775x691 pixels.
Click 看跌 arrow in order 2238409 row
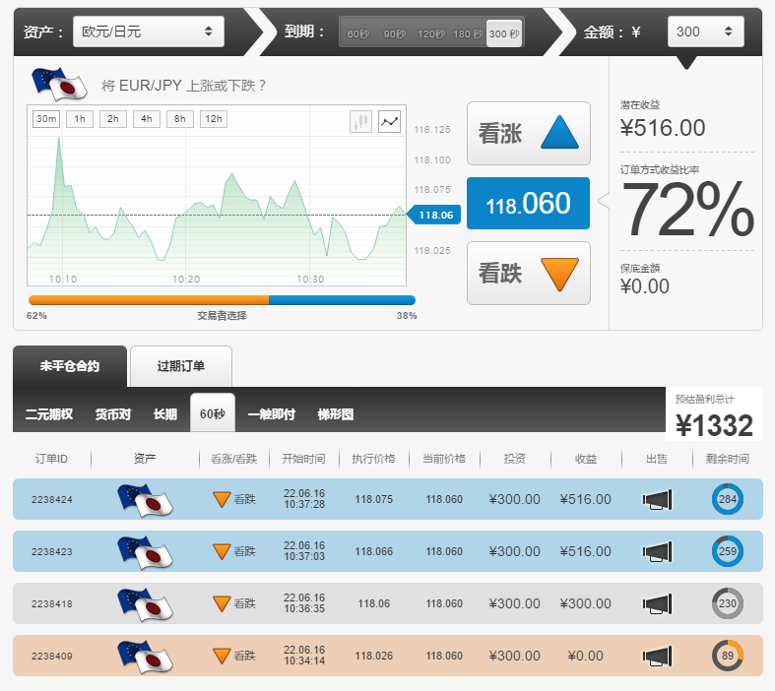[222, 656]
